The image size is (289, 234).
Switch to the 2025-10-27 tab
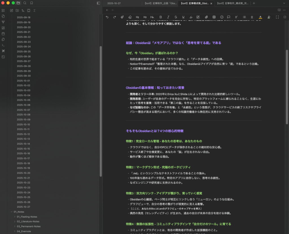click(114, 3)
